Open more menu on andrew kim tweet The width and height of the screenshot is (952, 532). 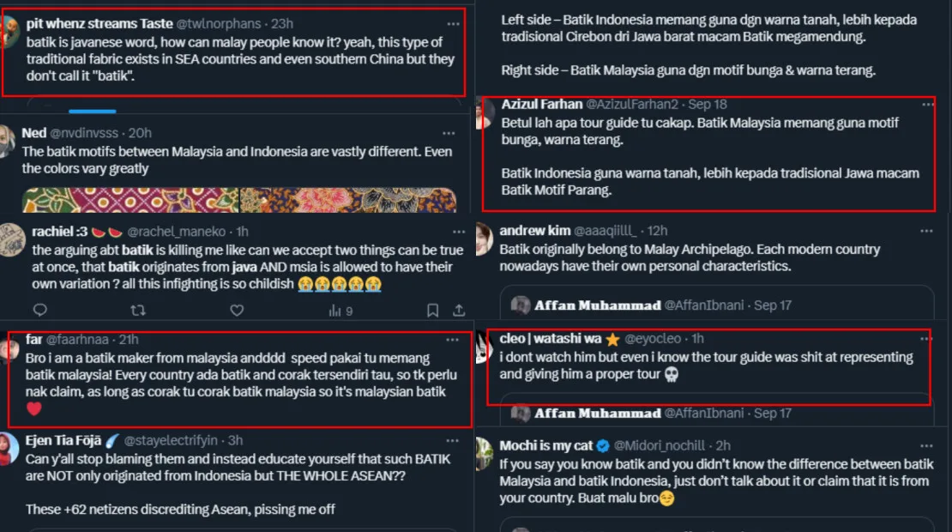click(x=926, y=231)
